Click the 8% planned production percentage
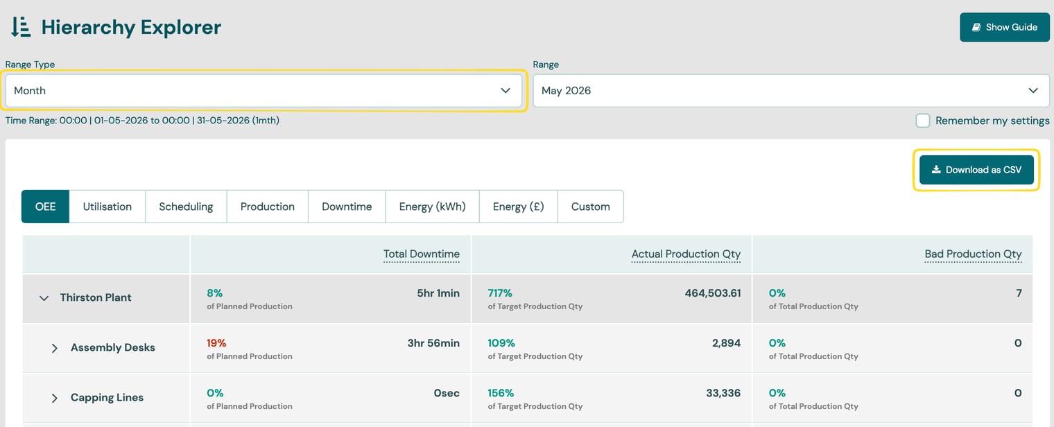This screenshot has height=427, width=1054. 214,293
